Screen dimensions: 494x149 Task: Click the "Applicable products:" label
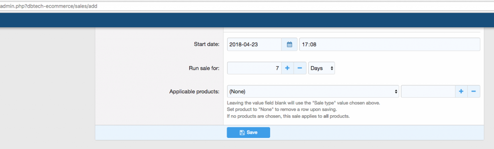pyautogui.click(x=195, y=92)
